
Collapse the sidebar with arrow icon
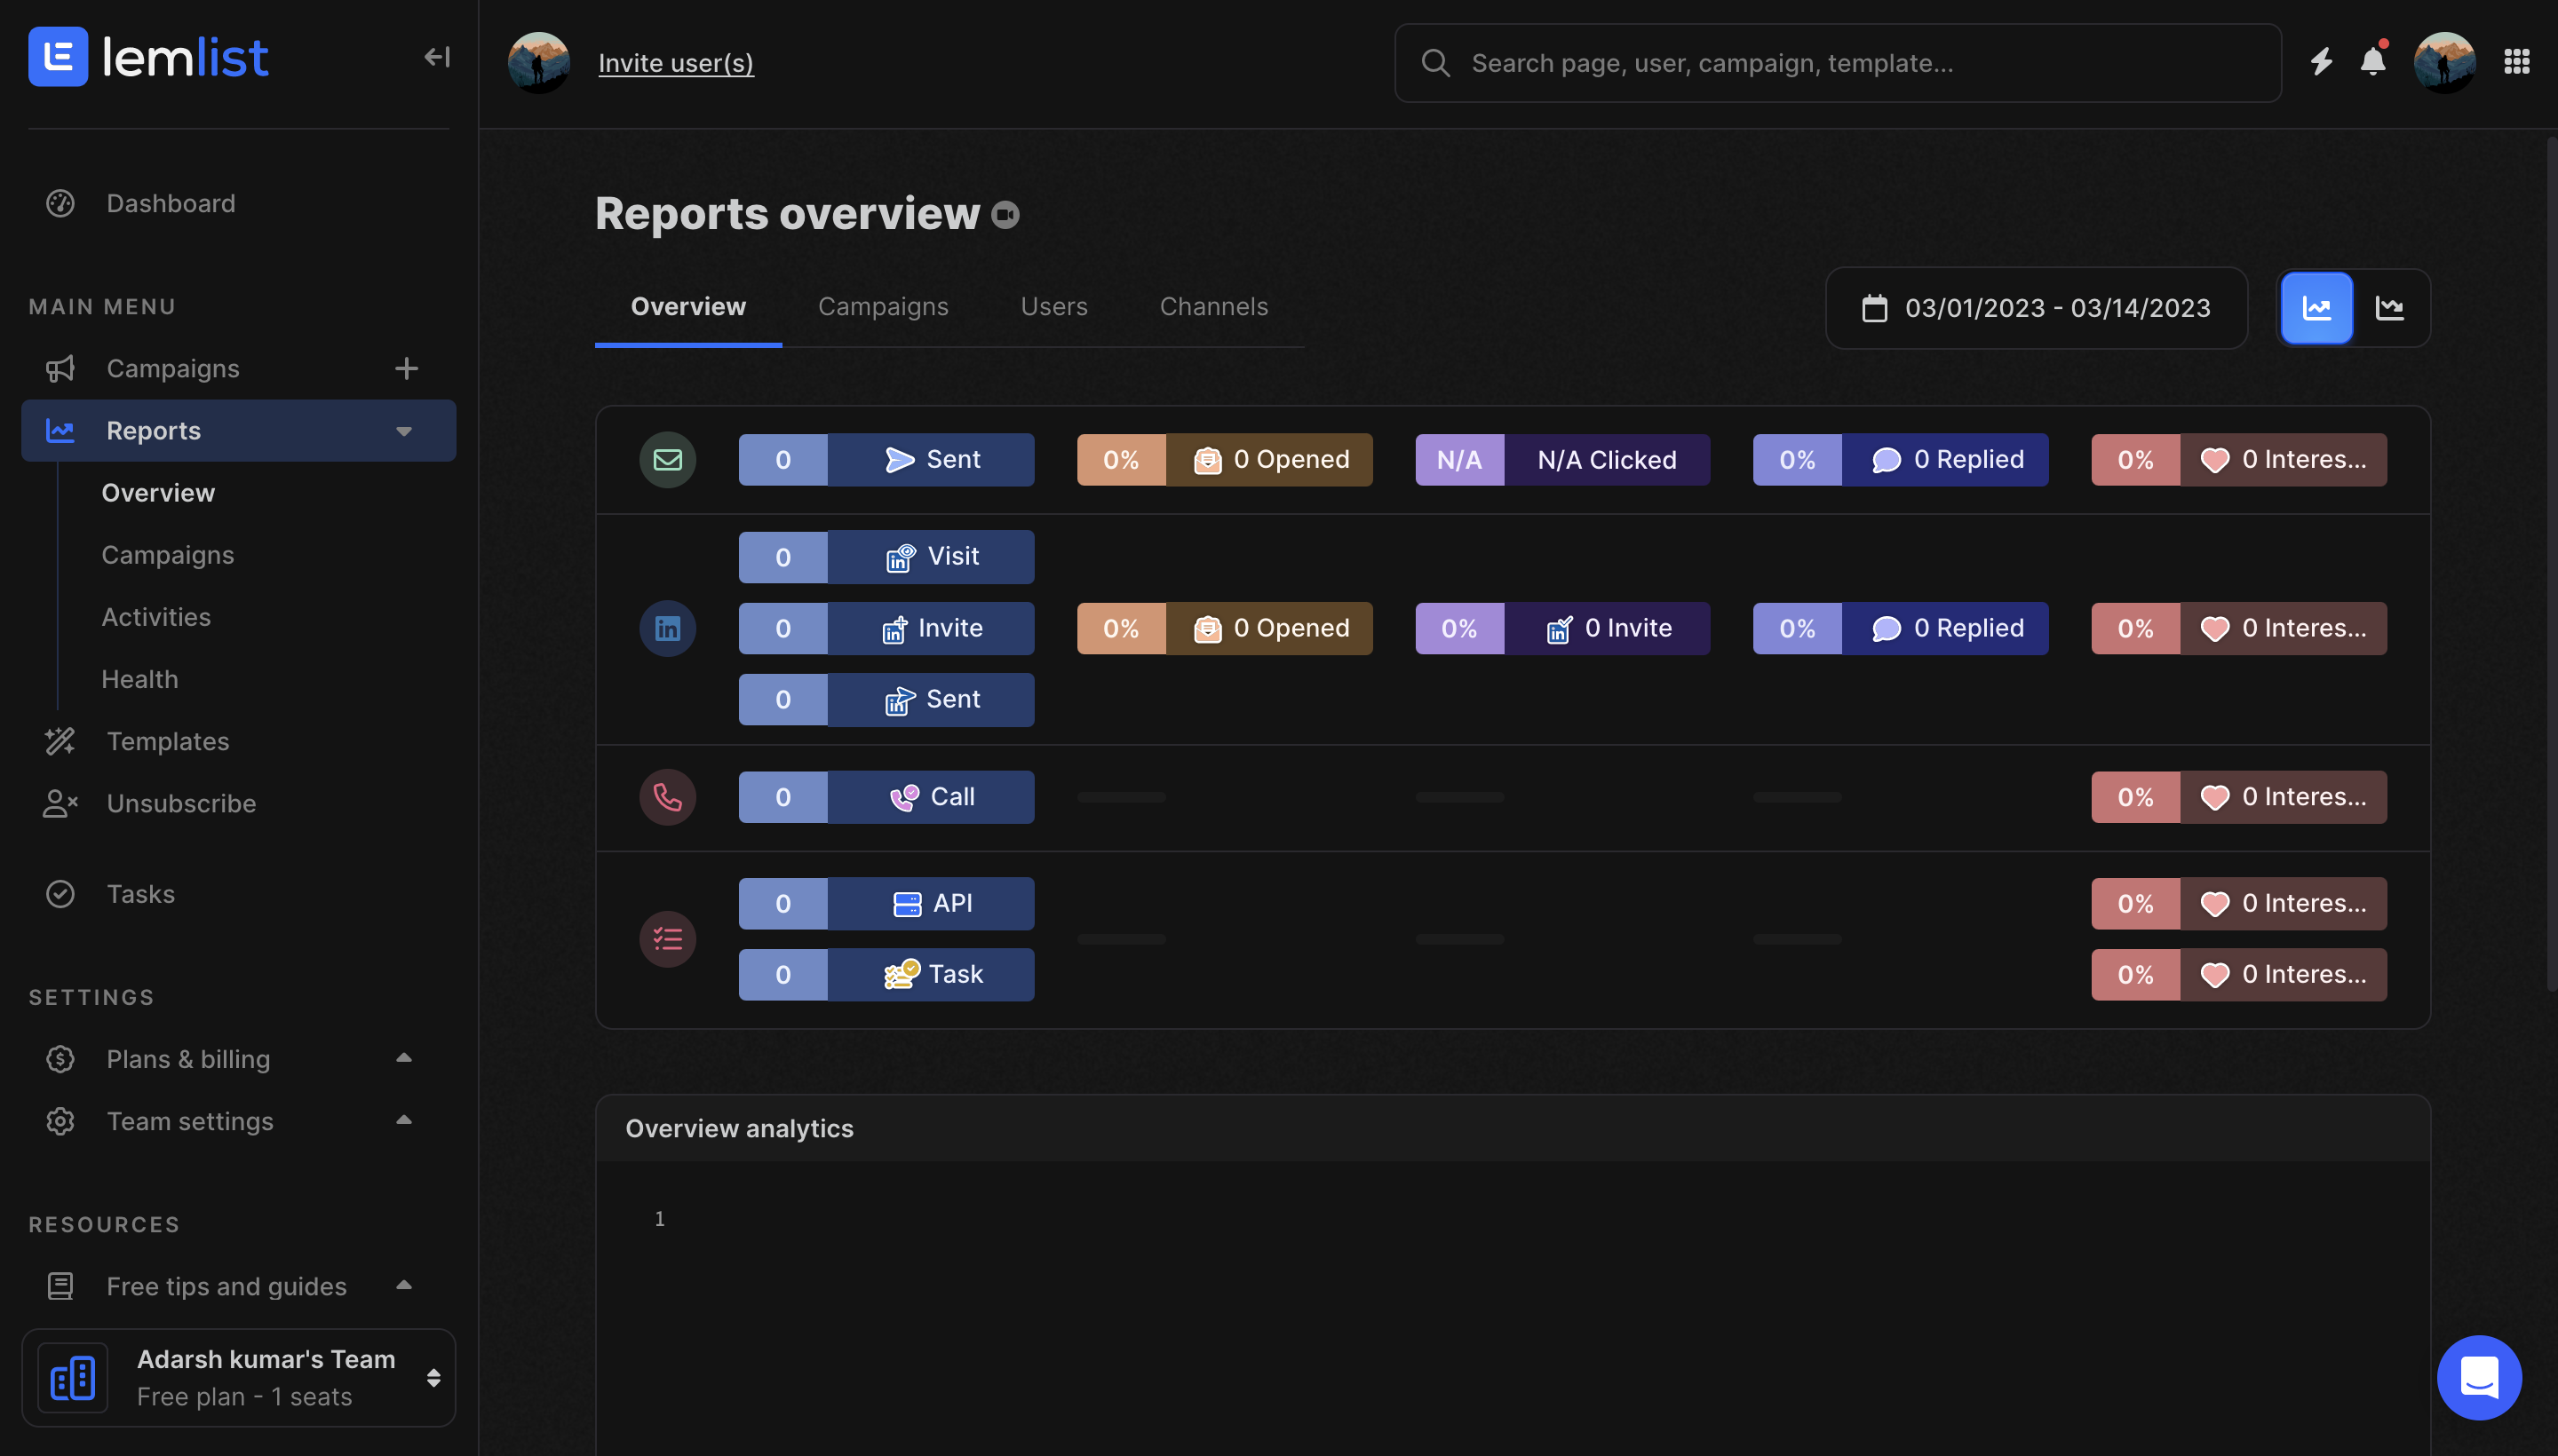[x=436, y=57]
